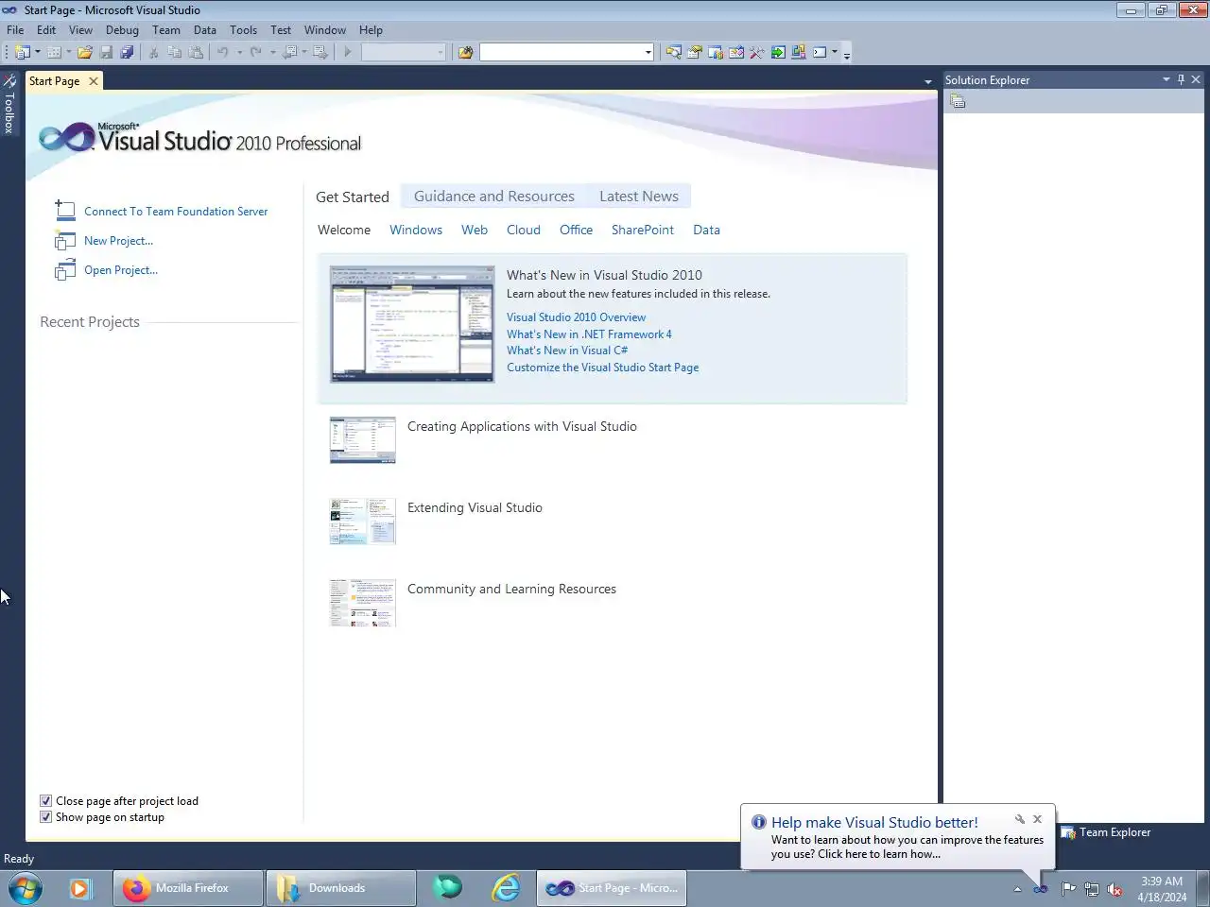Click the Windows Start orb button
Screen dimensions: 1210x907
tap(26, 888)
